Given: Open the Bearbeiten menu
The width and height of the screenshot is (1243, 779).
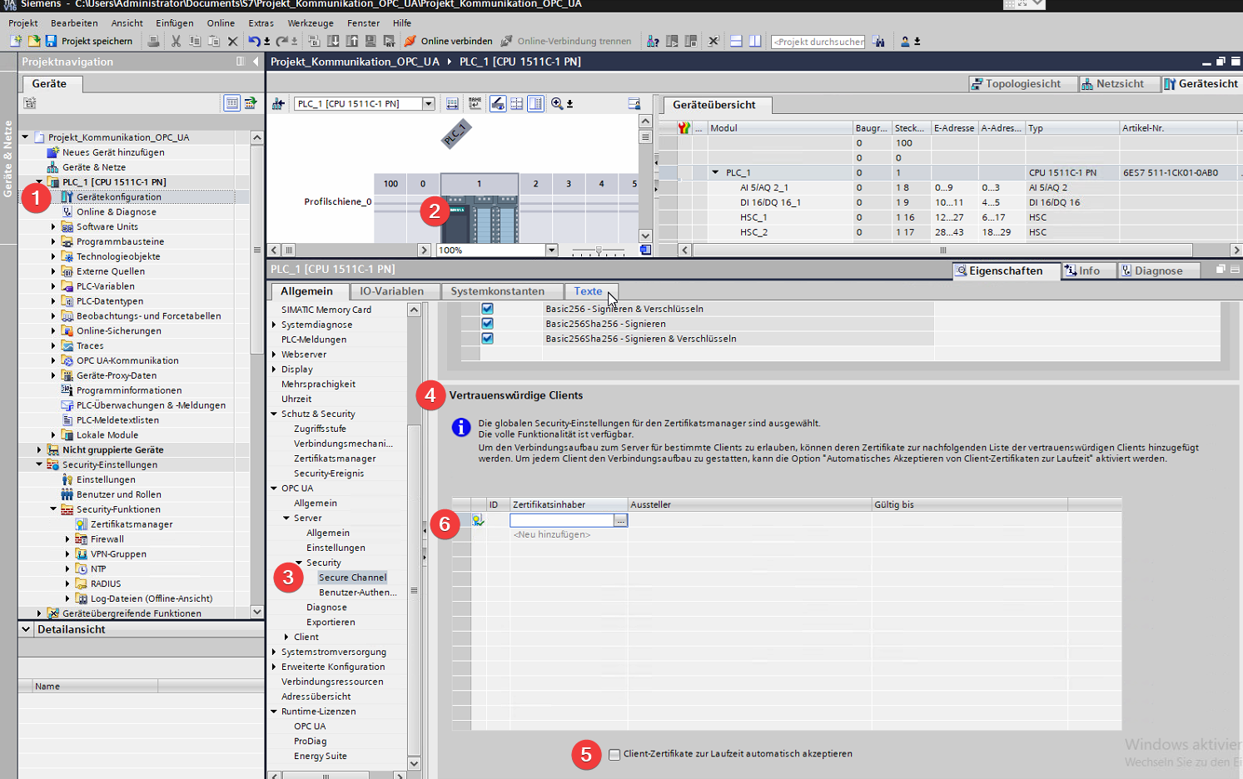Looking at the screenshot, I should pyautogui.click(x=74, y=23).
